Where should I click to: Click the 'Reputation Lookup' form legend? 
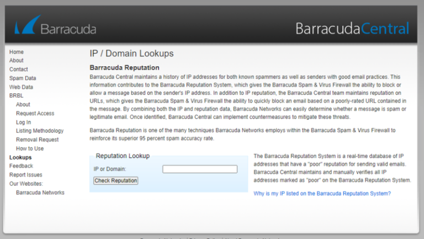point(123,156)
